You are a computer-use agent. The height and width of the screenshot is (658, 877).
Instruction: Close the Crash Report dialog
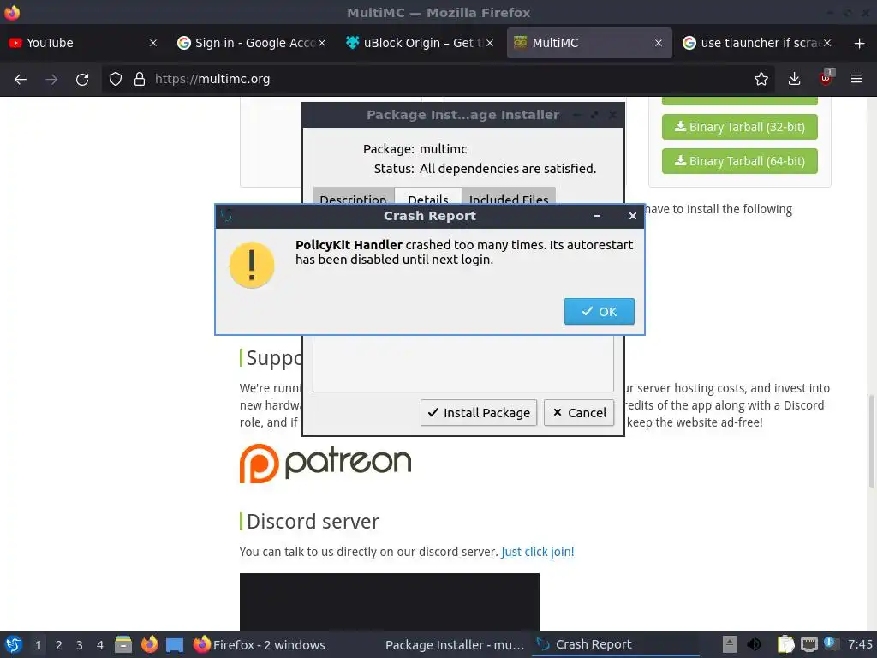coord(633,216)
